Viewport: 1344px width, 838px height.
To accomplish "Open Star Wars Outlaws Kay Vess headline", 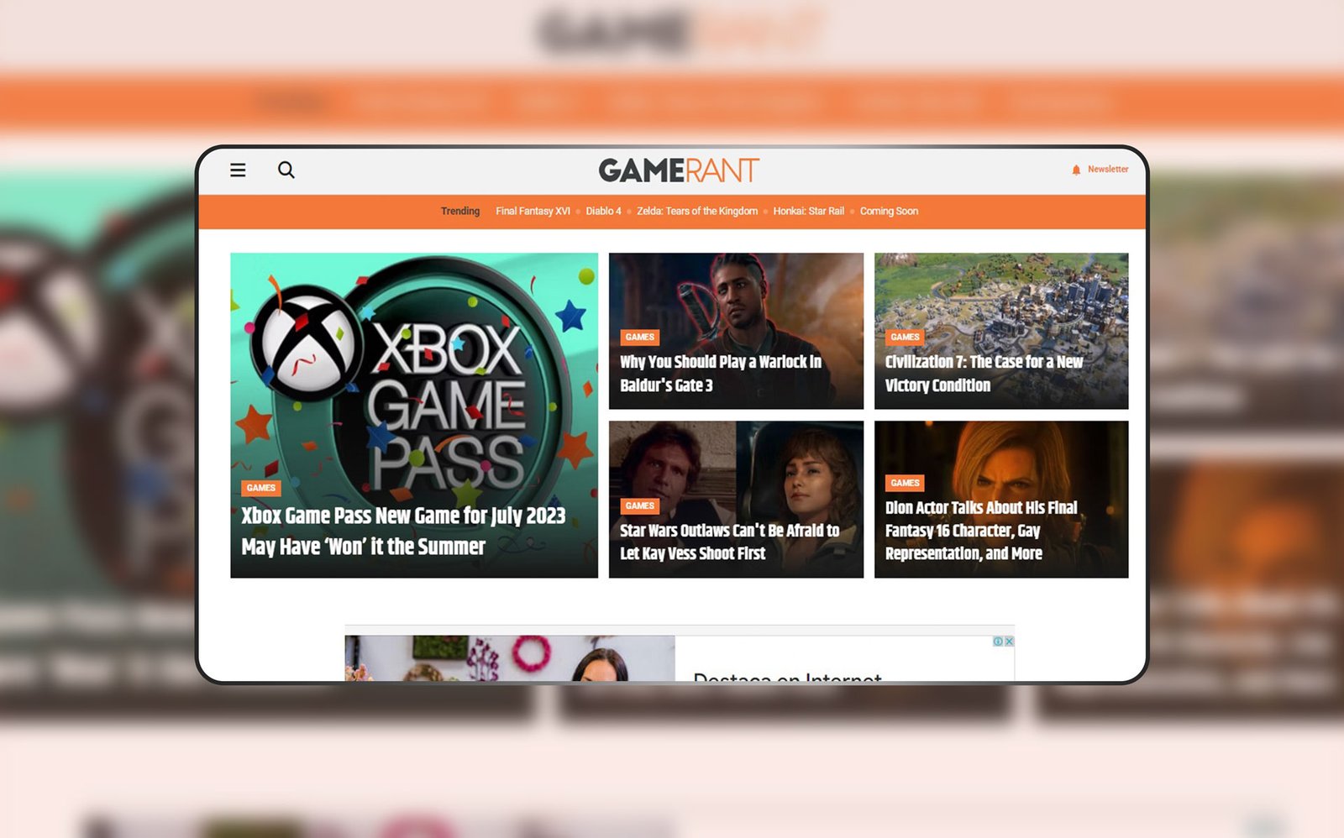I will (x=729, y=542).
